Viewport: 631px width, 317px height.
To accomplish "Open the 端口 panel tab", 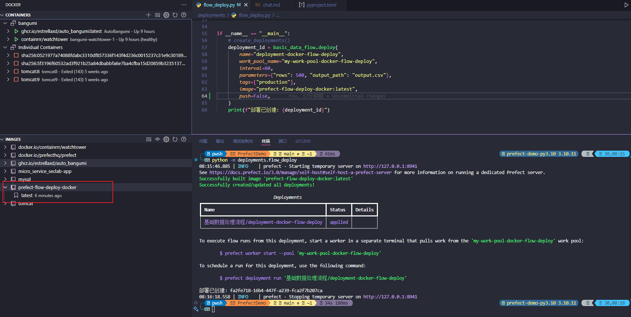I will coord(283,141).
